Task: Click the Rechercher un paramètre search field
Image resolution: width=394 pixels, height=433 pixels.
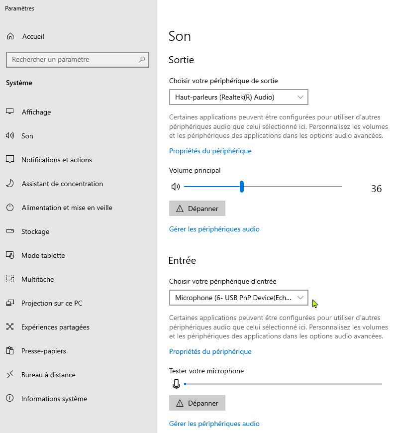Action: 72,59
